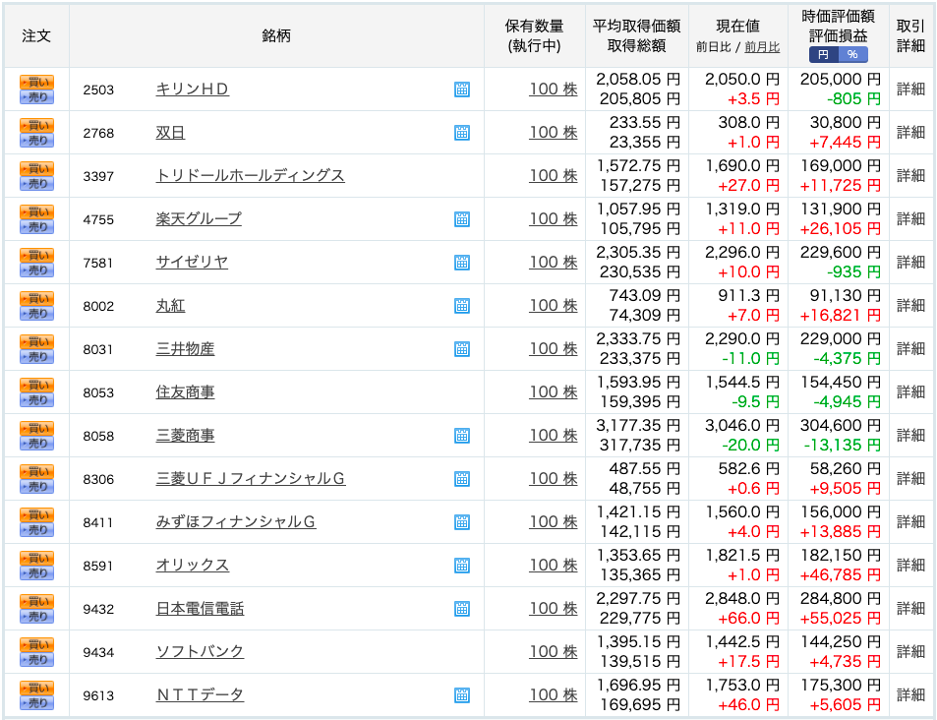937x720 pixels.
Task: Open the 丸紅 stock link
Action: pyautogui.click(x=170, y=306)
